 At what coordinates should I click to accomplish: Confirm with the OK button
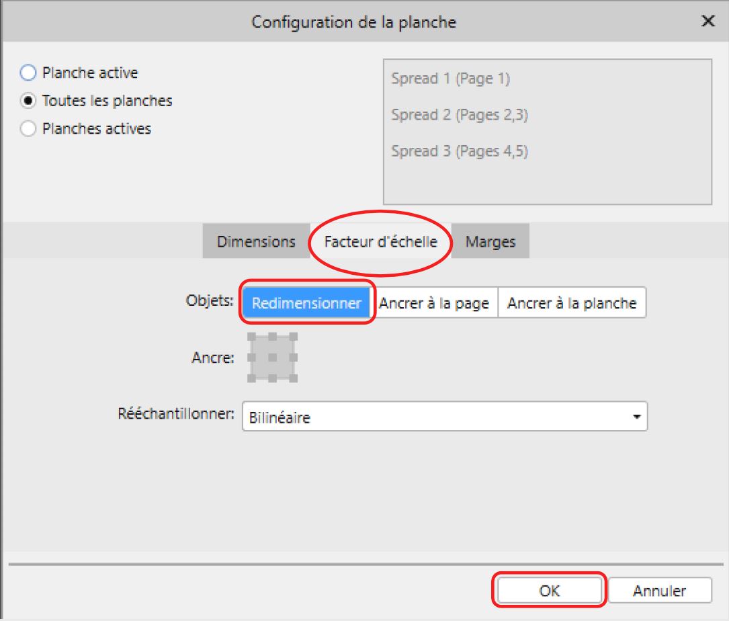(x=549, y=590)
